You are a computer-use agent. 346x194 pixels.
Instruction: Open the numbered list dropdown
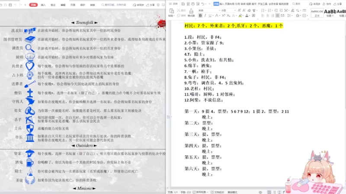tap(272, 10)
